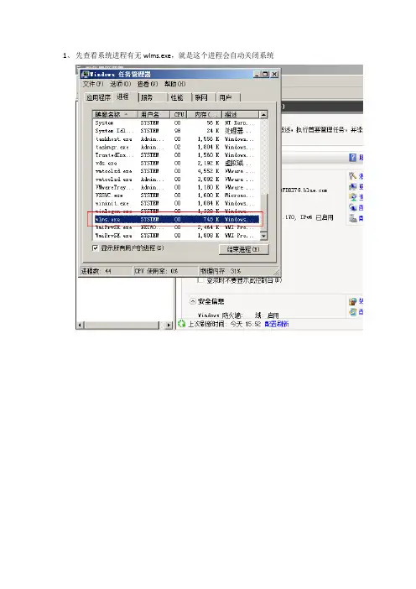Select the WmiPrvSE.exe row using 1,808 K
Image resolution: width=416 pixels, height=589 pixels.
176,236
